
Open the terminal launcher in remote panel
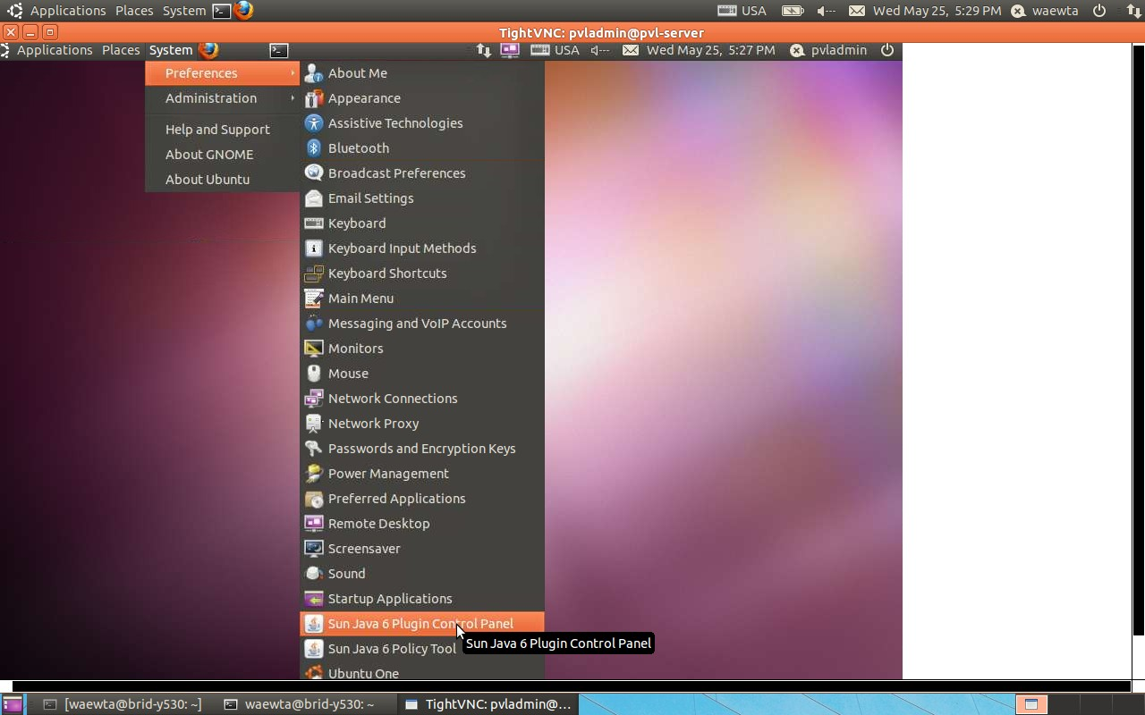[x=279, y=50]
